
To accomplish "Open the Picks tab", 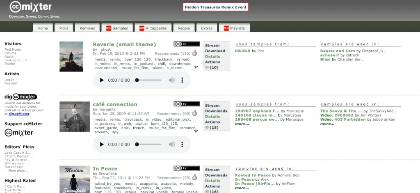I will [64, 28].
